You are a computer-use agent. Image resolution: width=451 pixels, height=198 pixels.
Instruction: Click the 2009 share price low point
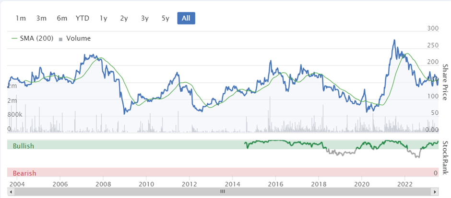point(124,114)
